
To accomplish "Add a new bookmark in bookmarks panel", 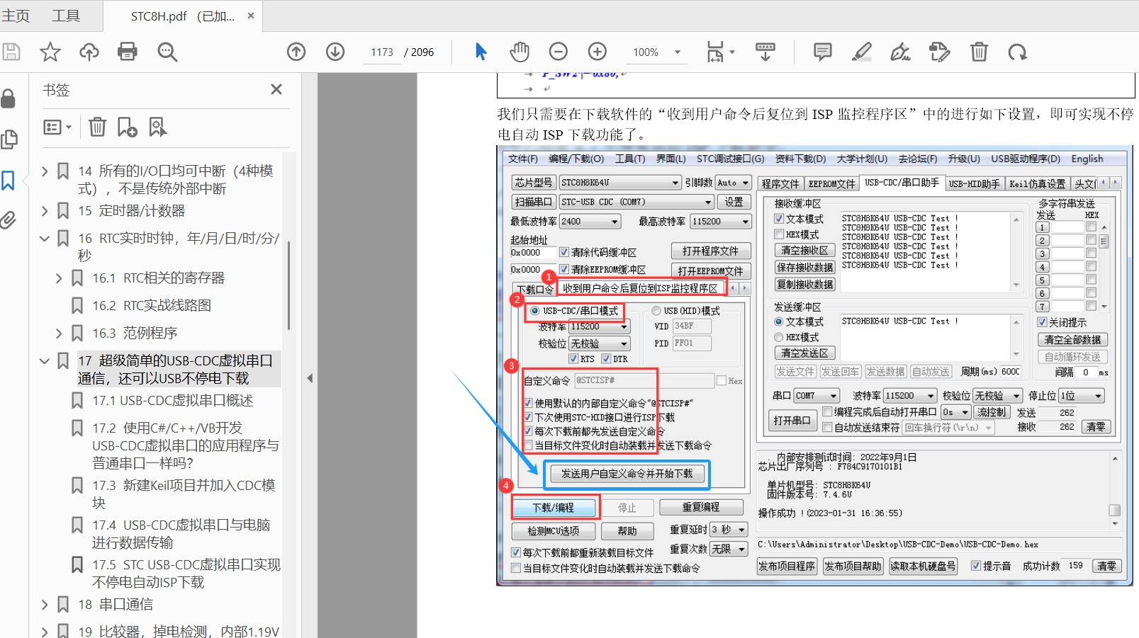I will [127, 127].
